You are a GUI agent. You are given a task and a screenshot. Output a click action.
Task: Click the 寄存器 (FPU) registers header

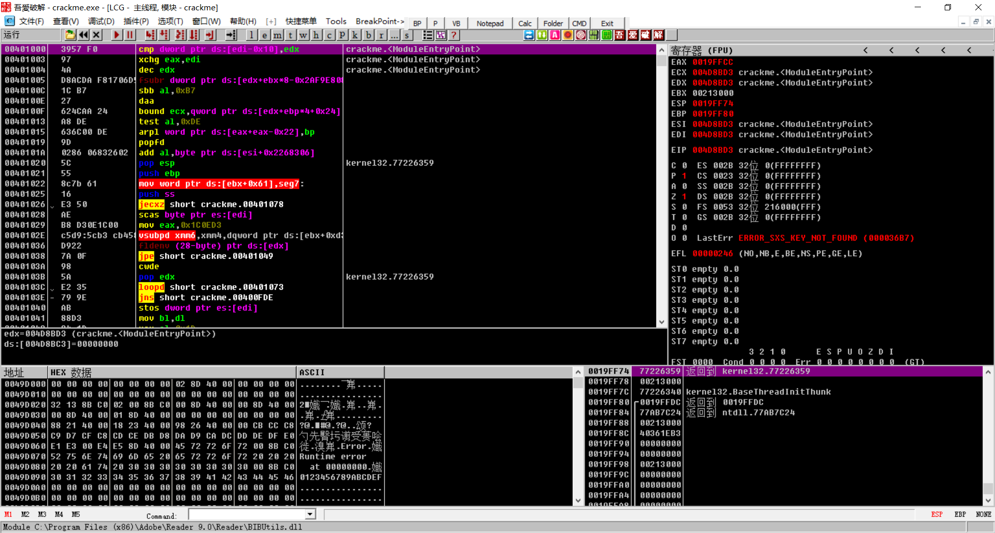click(x=702, y=50)
